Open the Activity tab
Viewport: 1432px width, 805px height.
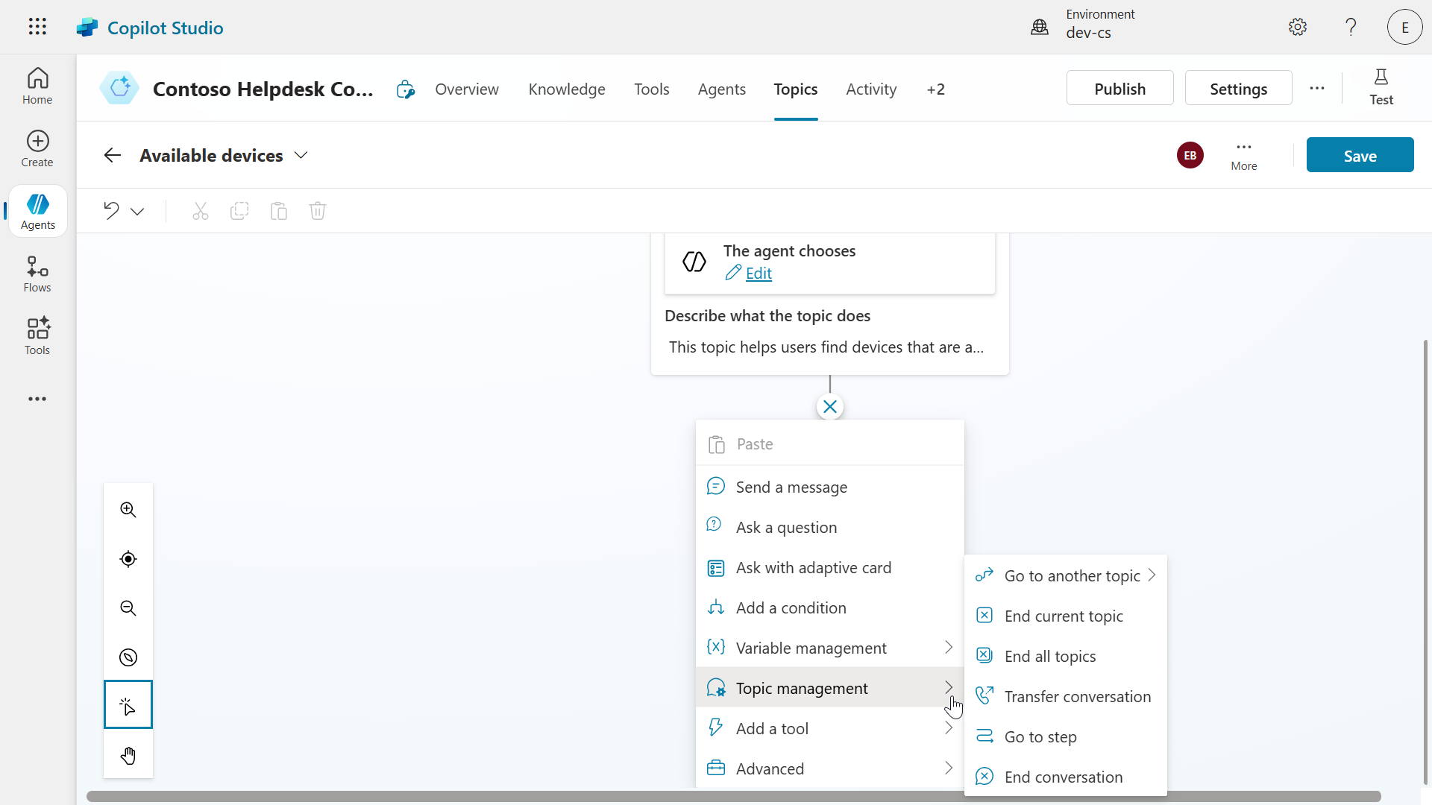tap(871, 89)
